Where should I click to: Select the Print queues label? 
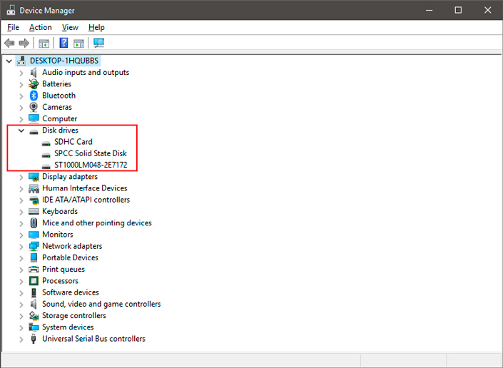tap(63, 270)
